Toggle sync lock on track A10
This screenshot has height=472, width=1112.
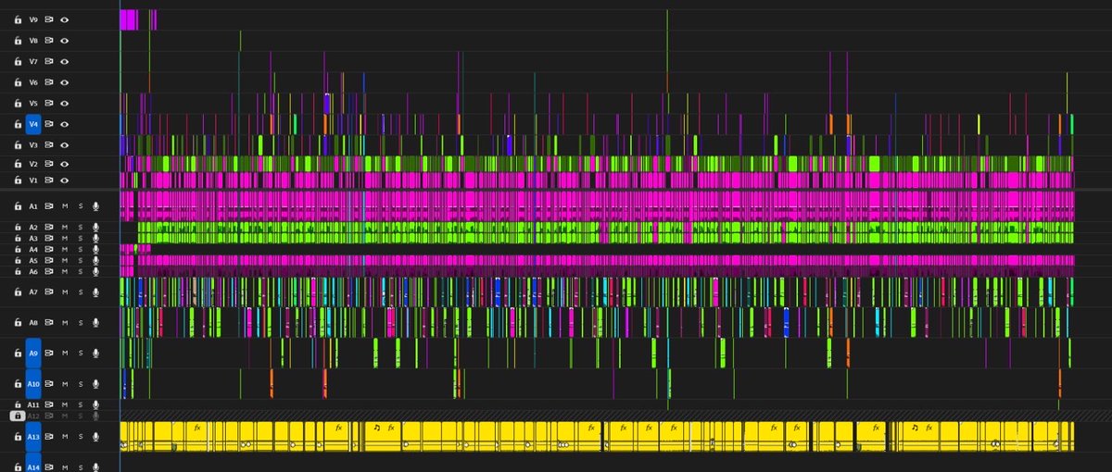(x=49, y=383)
